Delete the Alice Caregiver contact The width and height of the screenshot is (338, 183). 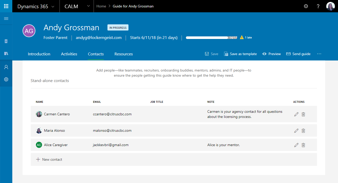(x=303, y=145)
